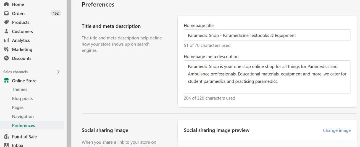Click the Point of Sale bag icon
The height and width of the screenshot is (147, 360).
pyautogui.click(x=6, y=137)
